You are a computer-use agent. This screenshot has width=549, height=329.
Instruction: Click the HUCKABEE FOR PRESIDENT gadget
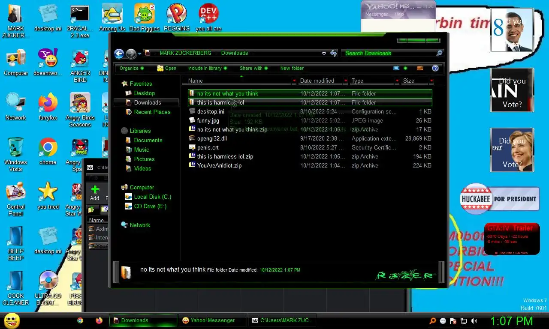tap(500, 199)
